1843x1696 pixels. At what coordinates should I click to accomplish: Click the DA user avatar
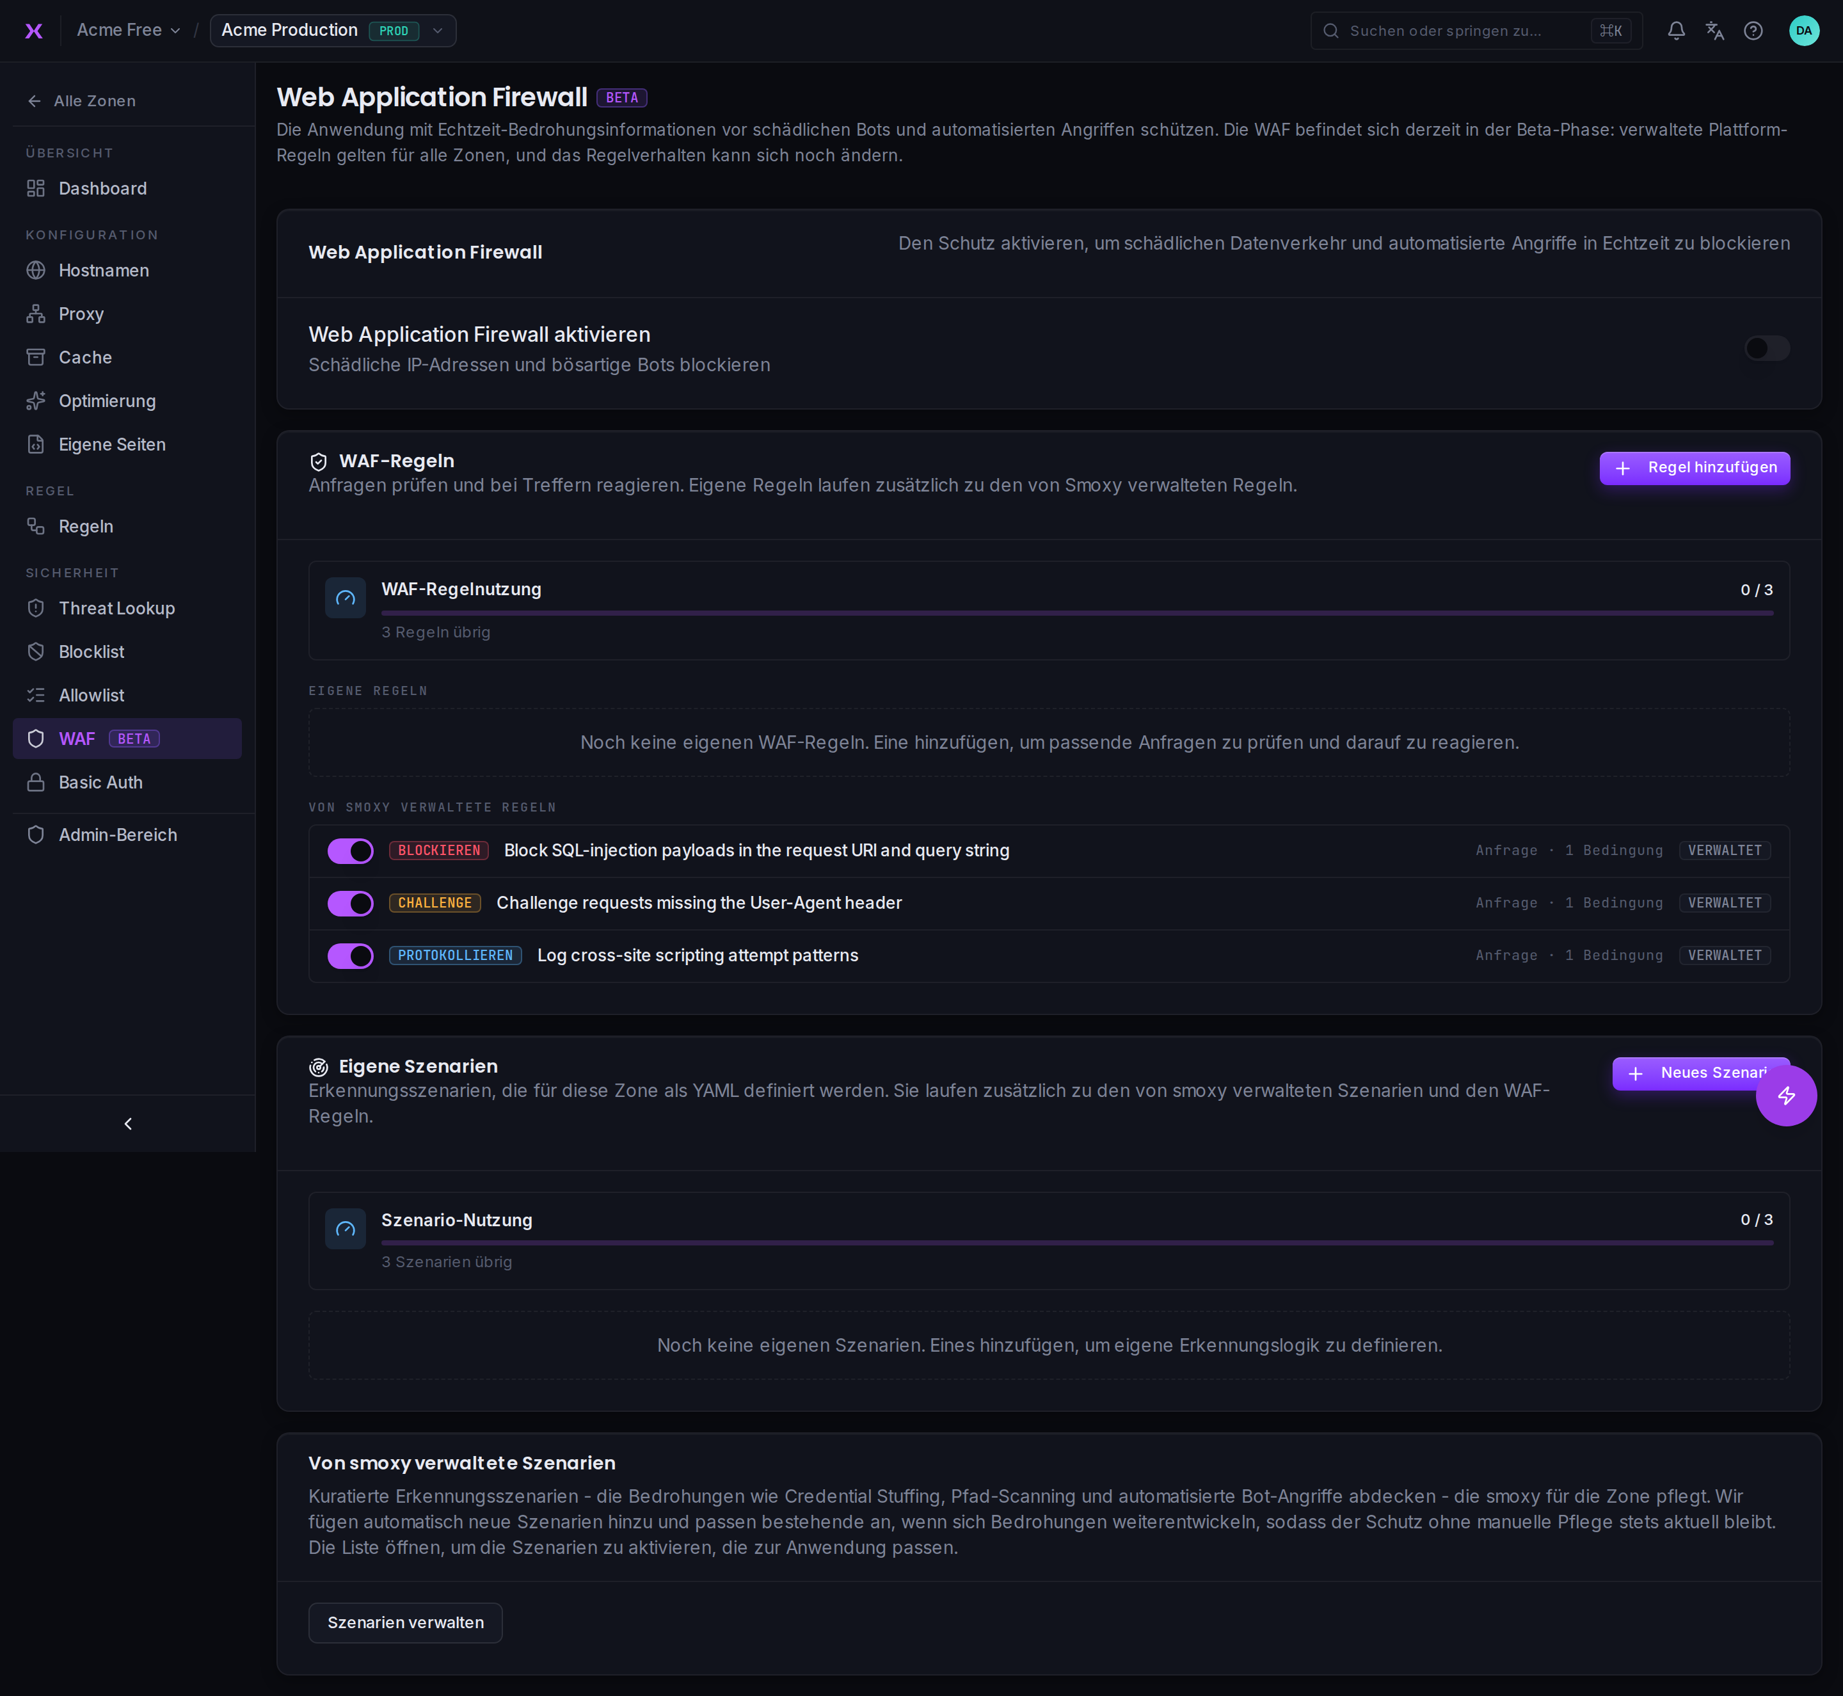1803,30
